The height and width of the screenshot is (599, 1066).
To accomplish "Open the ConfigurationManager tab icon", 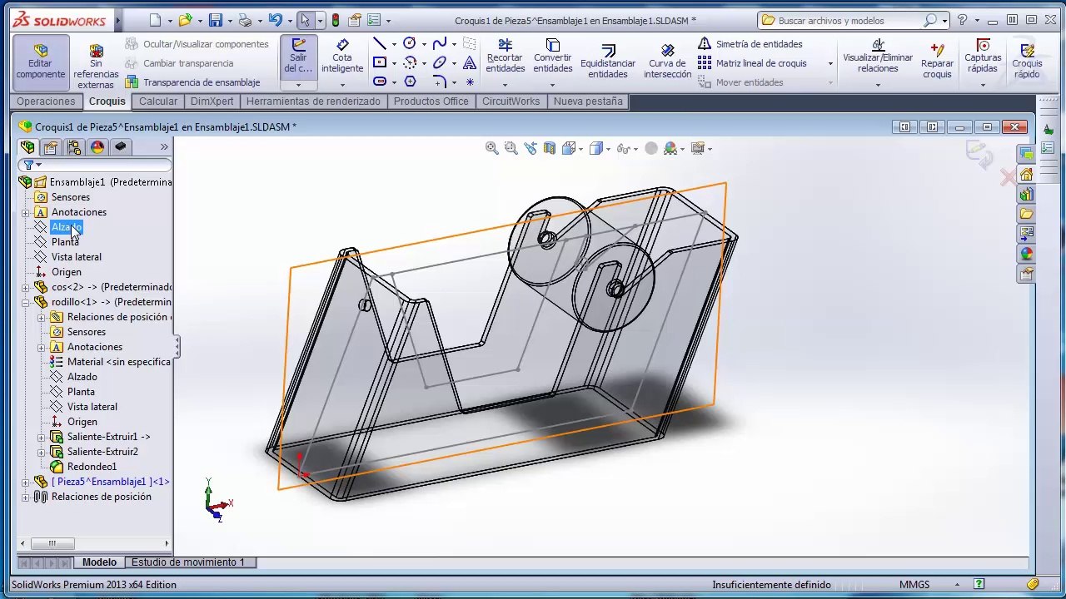I will click(74, 147).
